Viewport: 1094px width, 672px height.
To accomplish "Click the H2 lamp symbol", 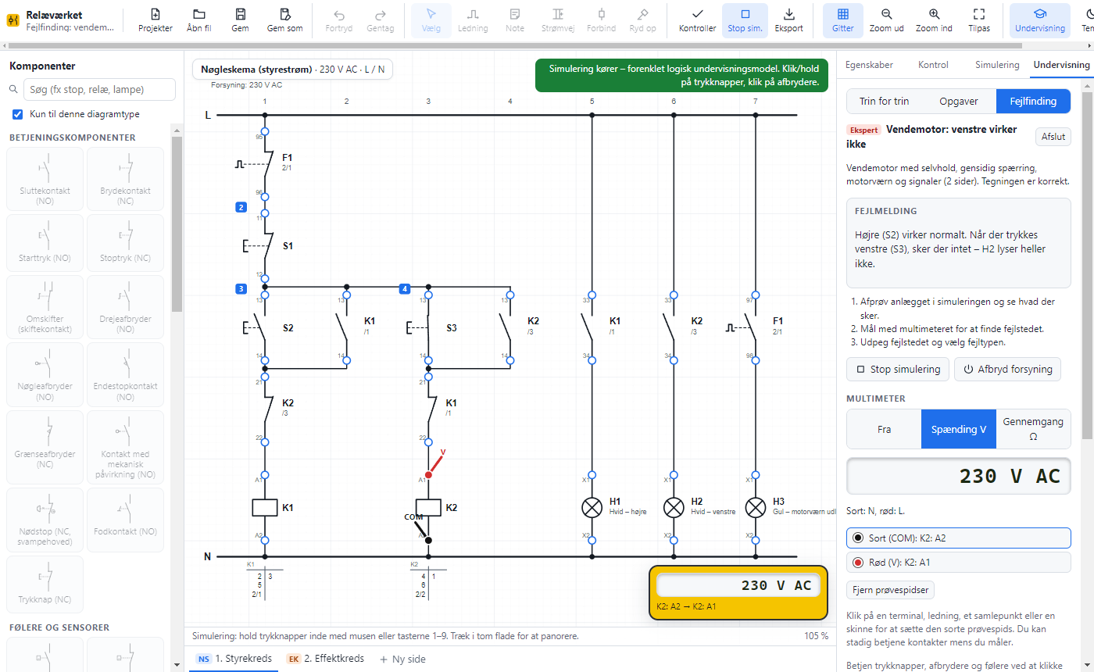I will pyautogui.click(x=674, y=508).
